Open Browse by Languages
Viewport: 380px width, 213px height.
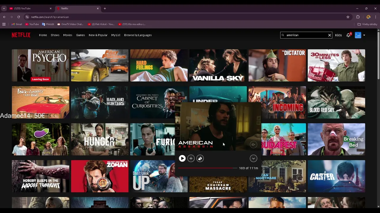[x=138, y=35]
